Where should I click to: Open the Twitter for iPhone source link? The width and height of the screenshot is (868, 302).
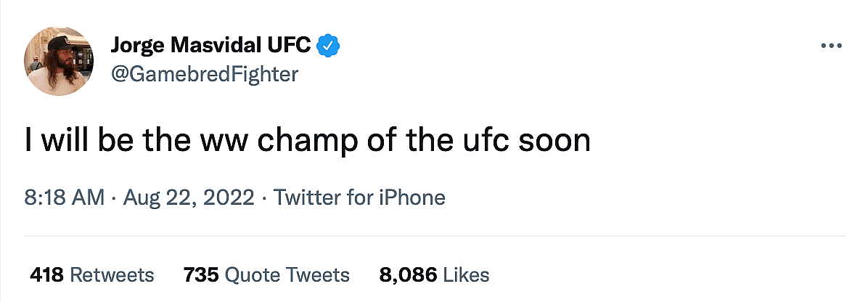click(x=359, y=197)
